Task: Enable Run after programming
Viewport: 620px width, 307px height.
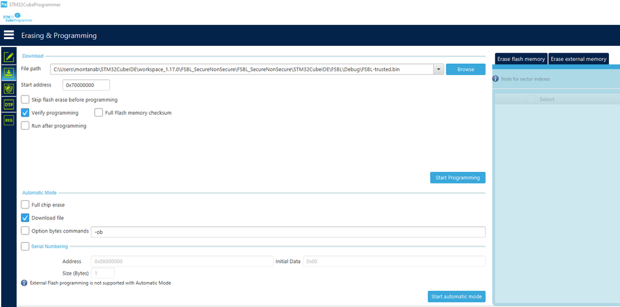Action: [x=25, y=126]
